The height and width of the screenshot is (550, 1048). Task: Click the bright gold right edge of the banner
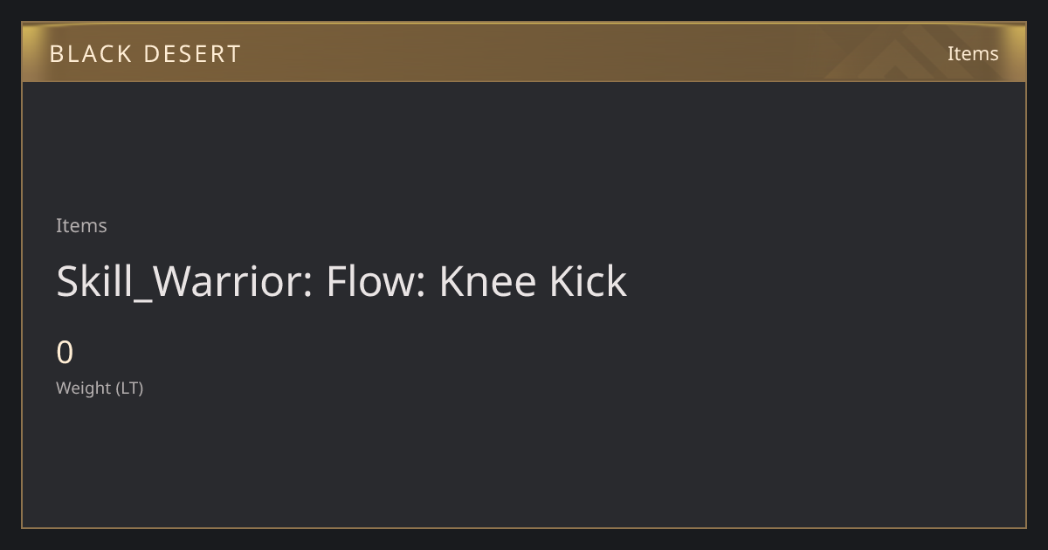pyautogui.click(x=1017, y=52)
